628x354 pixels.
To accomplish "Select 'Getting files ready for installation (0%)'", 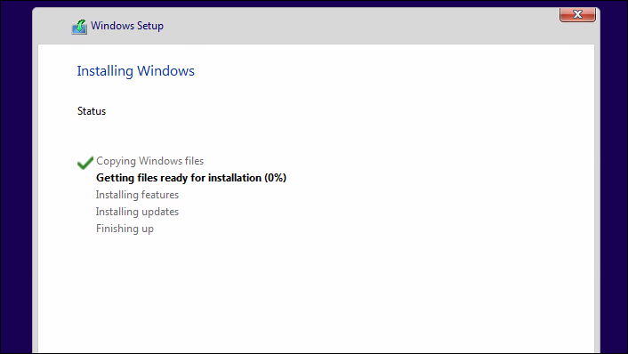I will tap(191, 178).
